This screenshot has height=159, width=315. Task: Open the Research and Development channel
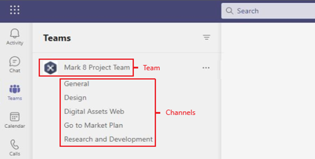click(x=108, y=139)
